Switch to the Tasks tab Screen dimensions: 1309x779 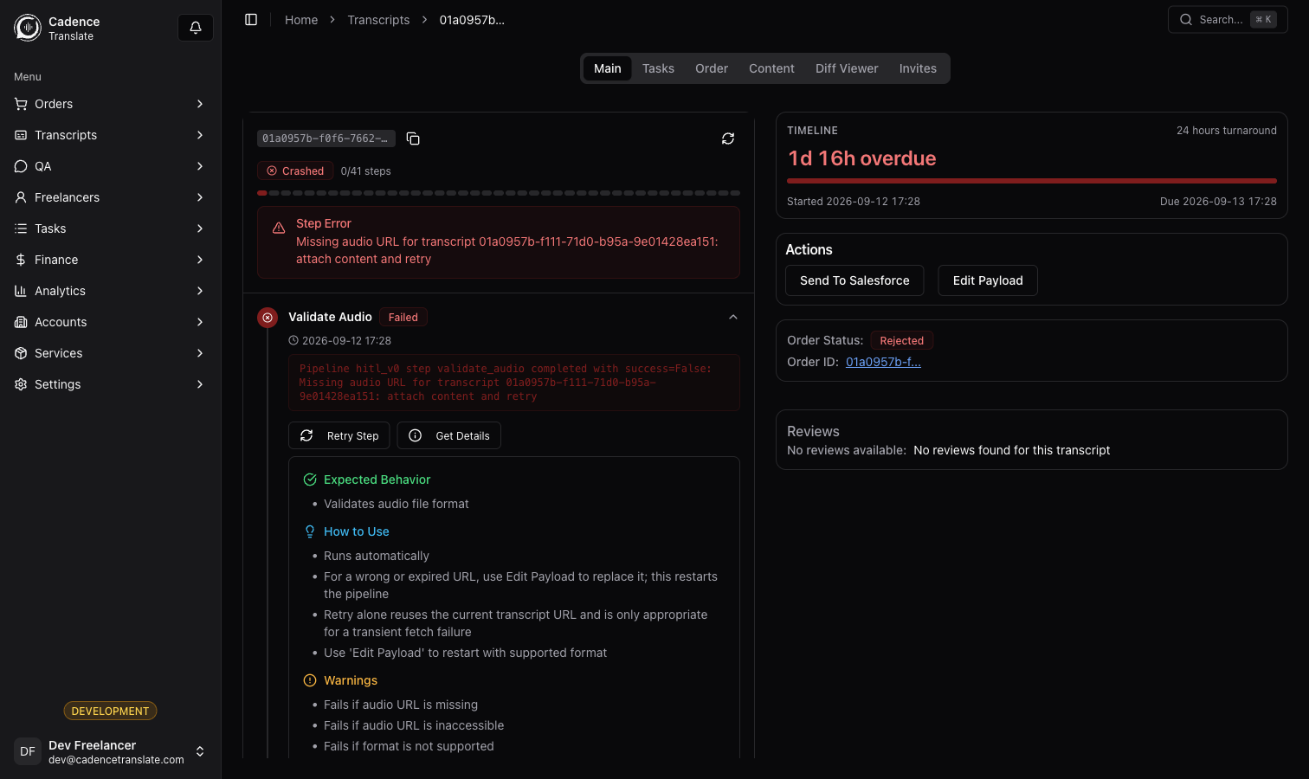tap(658, 68)
